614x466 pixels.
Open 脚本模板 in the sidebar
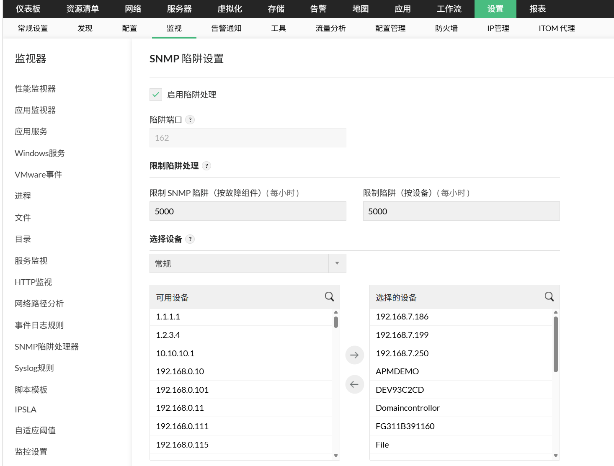tap(31, 390)
